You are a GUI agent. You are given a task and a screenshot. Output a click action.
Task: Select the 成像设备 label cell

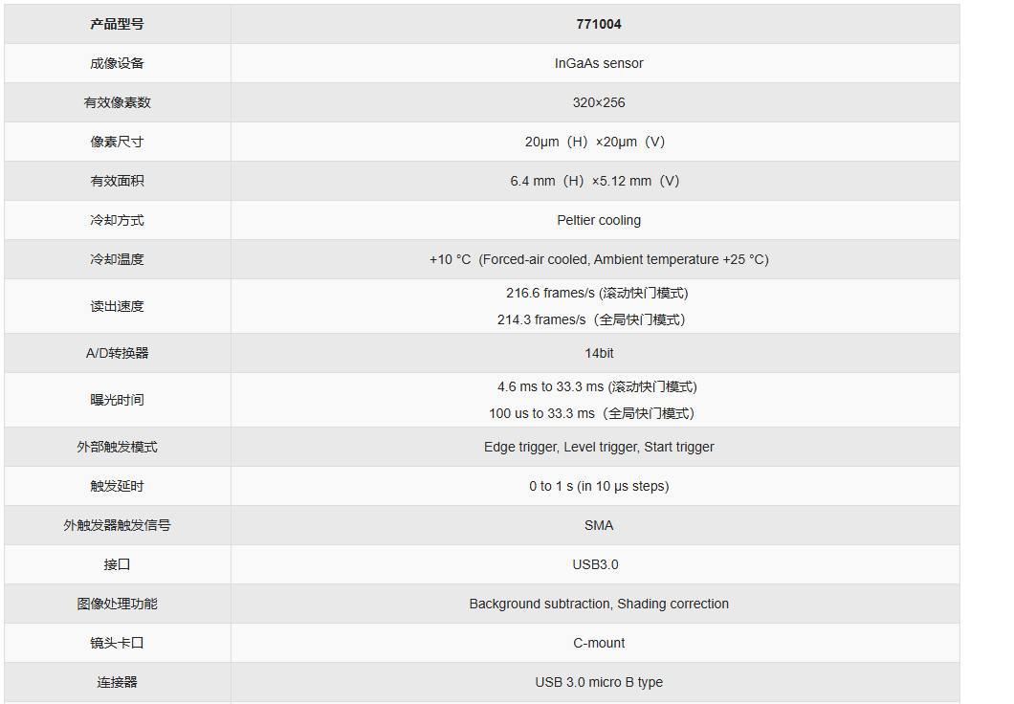[x=117, y=63]
